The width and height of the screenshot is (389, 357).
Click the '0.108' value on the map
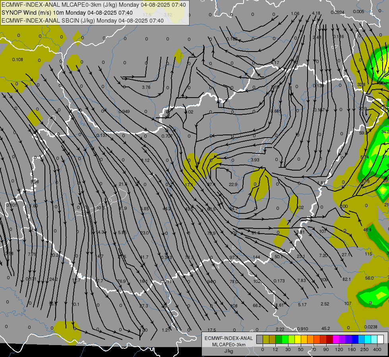tap(17, 59)
